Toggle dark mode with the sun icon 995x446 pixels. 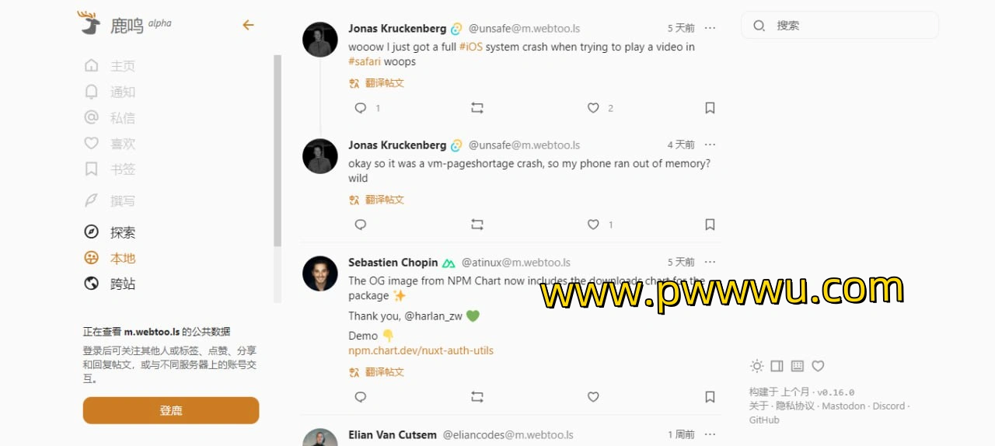756,366
